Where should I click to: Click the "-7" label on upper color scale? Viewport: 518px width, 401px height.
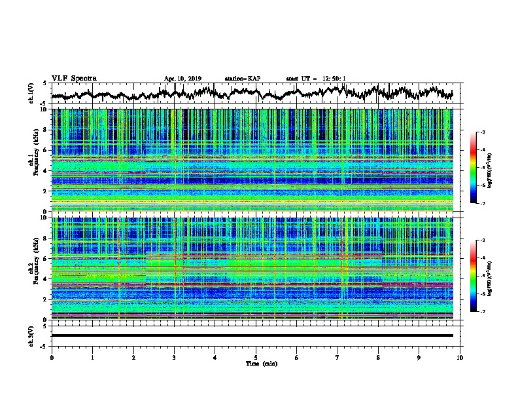tap(483, 203)
